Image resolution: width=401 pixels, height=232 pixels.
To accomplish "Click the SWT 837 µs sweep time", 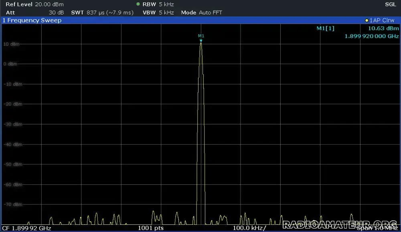I will [102, 12].
